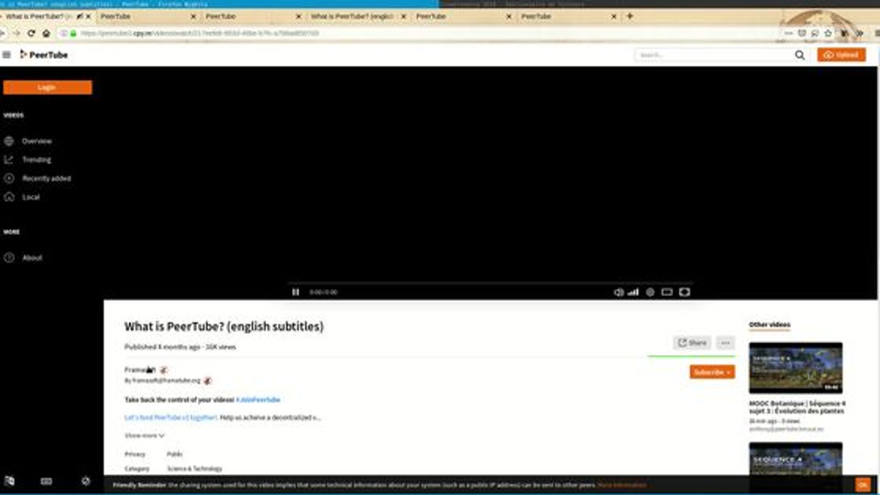Click the Firefox address bar
This screenshot has height=495, width=880.
point(412,33)
